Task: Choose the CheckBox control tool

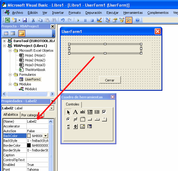Action: [x=104, y=112]
